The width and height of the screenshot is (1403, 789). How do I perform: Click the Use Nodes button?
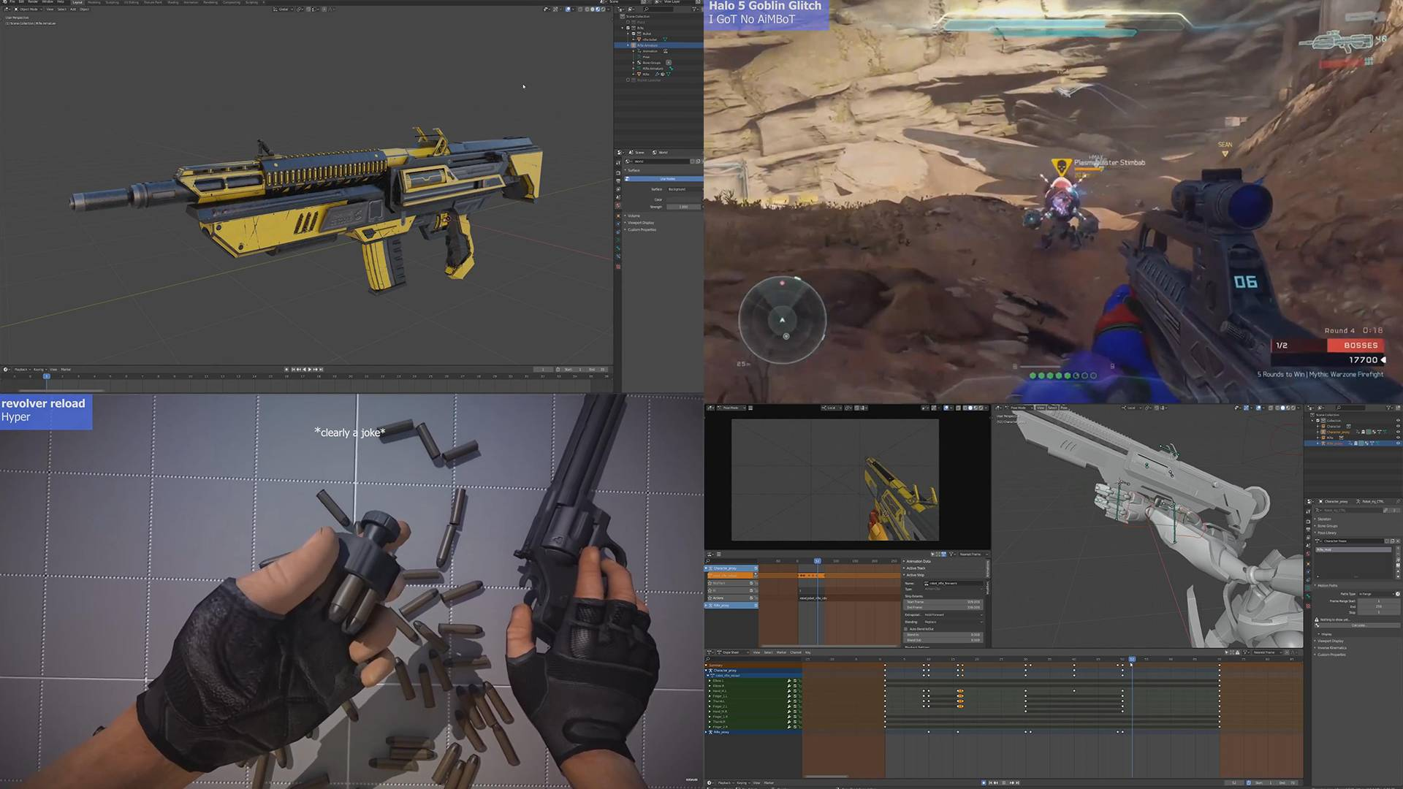point(664,179)
